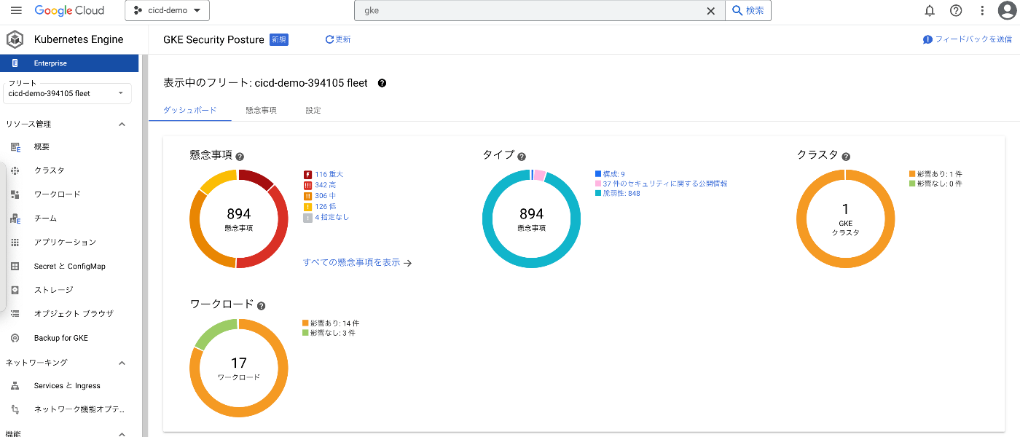Open the user account avatar

tap(1007, 10)
